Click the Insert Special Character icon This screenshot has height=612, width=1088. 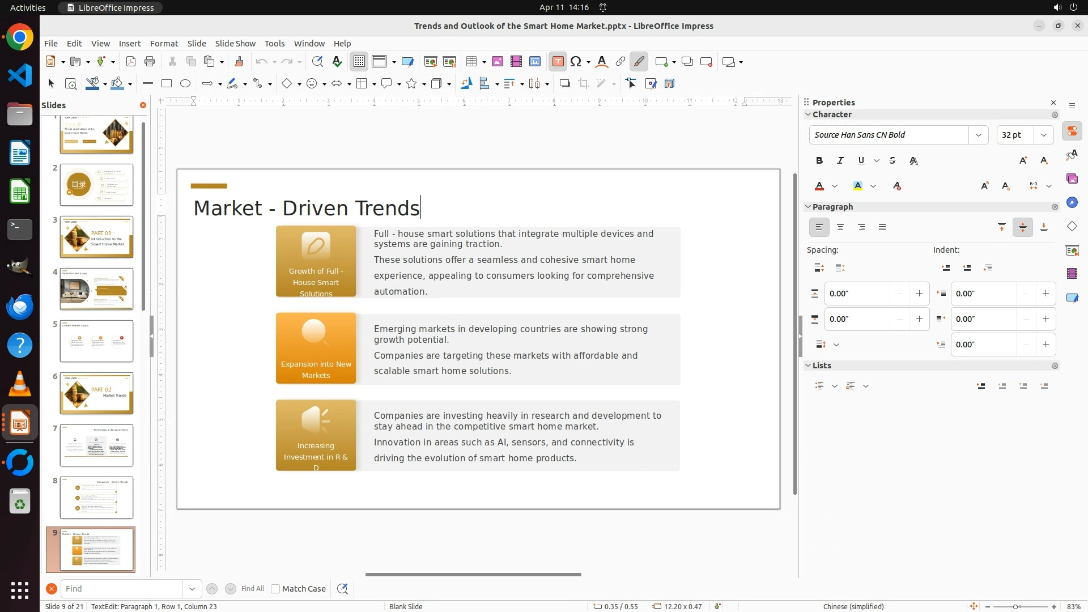[576, 62]
